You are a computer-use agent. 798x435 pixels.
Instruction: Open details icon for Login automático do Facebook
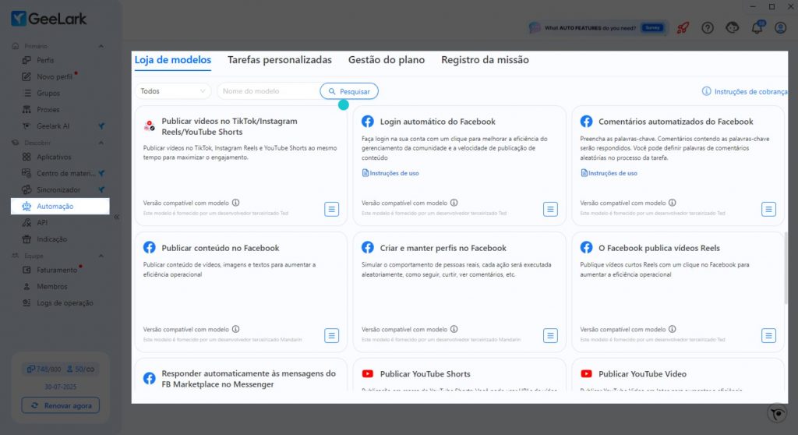click(x=550, y=209)
